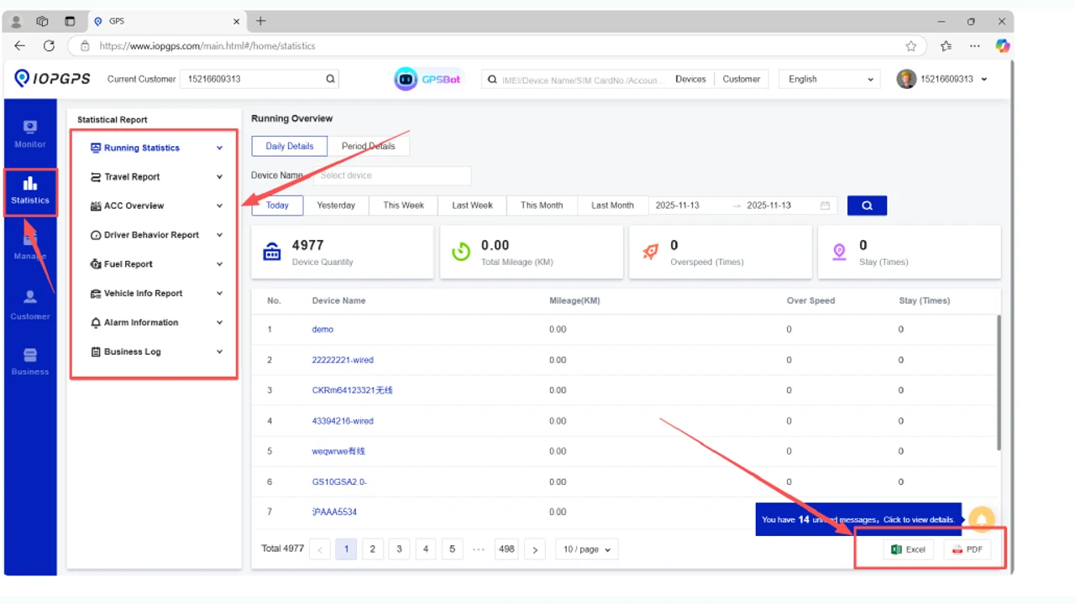1075x604 pixels.
Task: Click the calendar icon in date range field
Action: 825,206
